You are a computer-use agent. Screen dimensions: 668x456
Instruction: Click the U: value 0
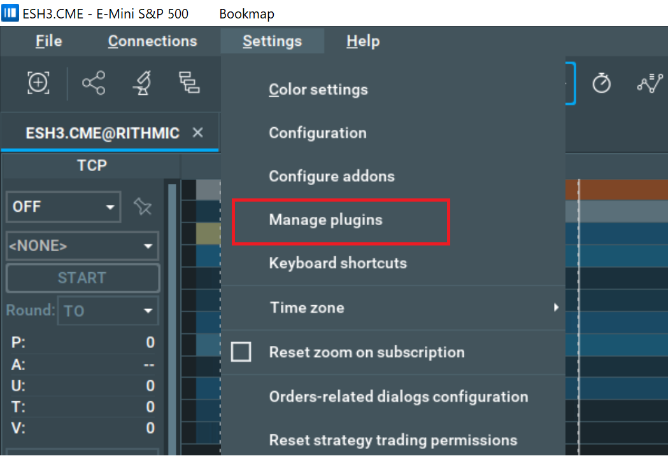[x=150, y=386]
